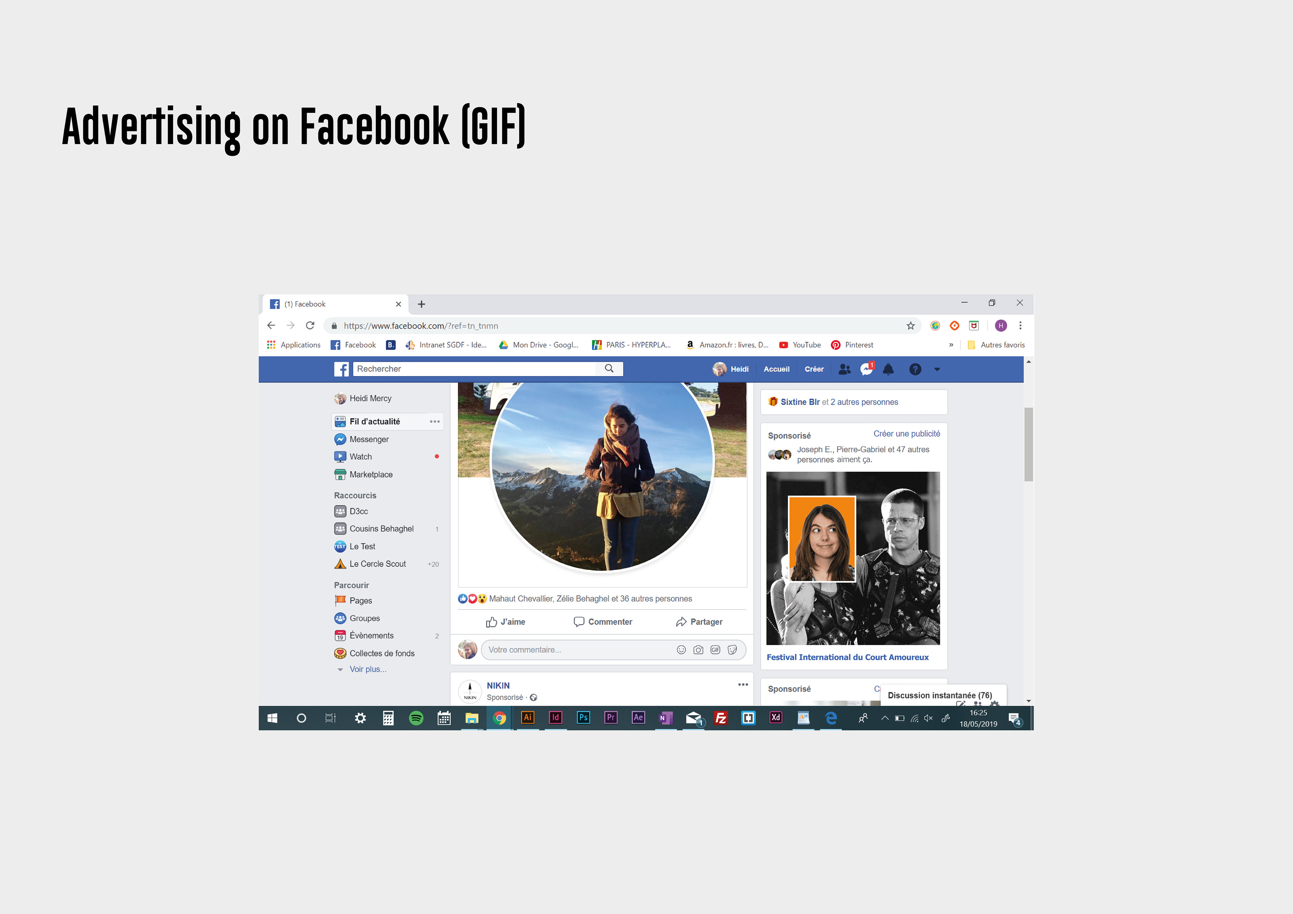Open the Applications bookmarks shortcut
This screenshot has height=914, width=1293.
(293, 345)
